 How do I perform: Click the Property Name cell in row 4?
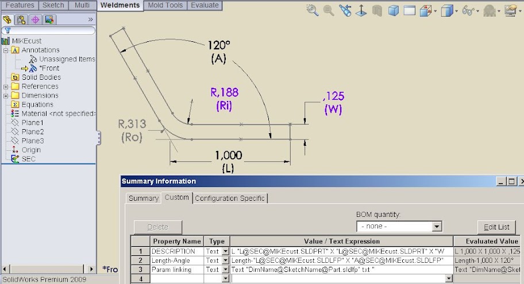point(177,278)
